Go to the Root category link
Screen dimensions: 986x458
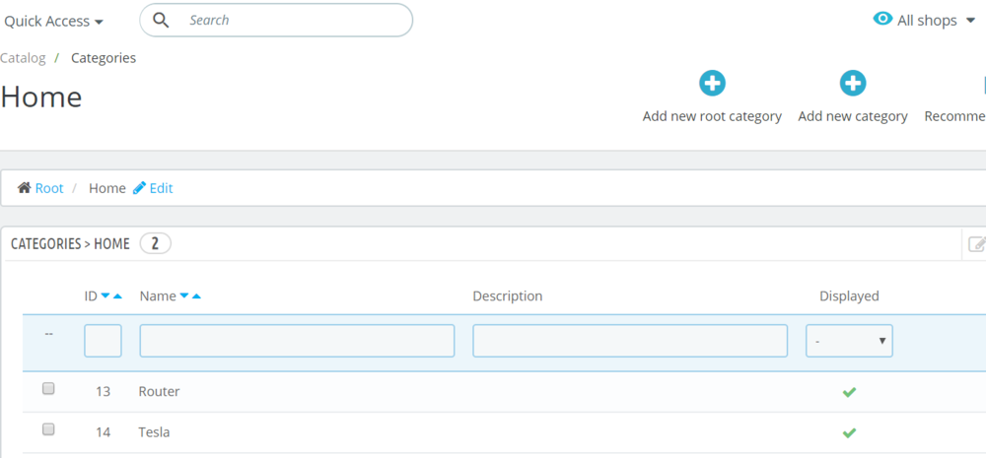pyautogui.click(x=49, y=188)
